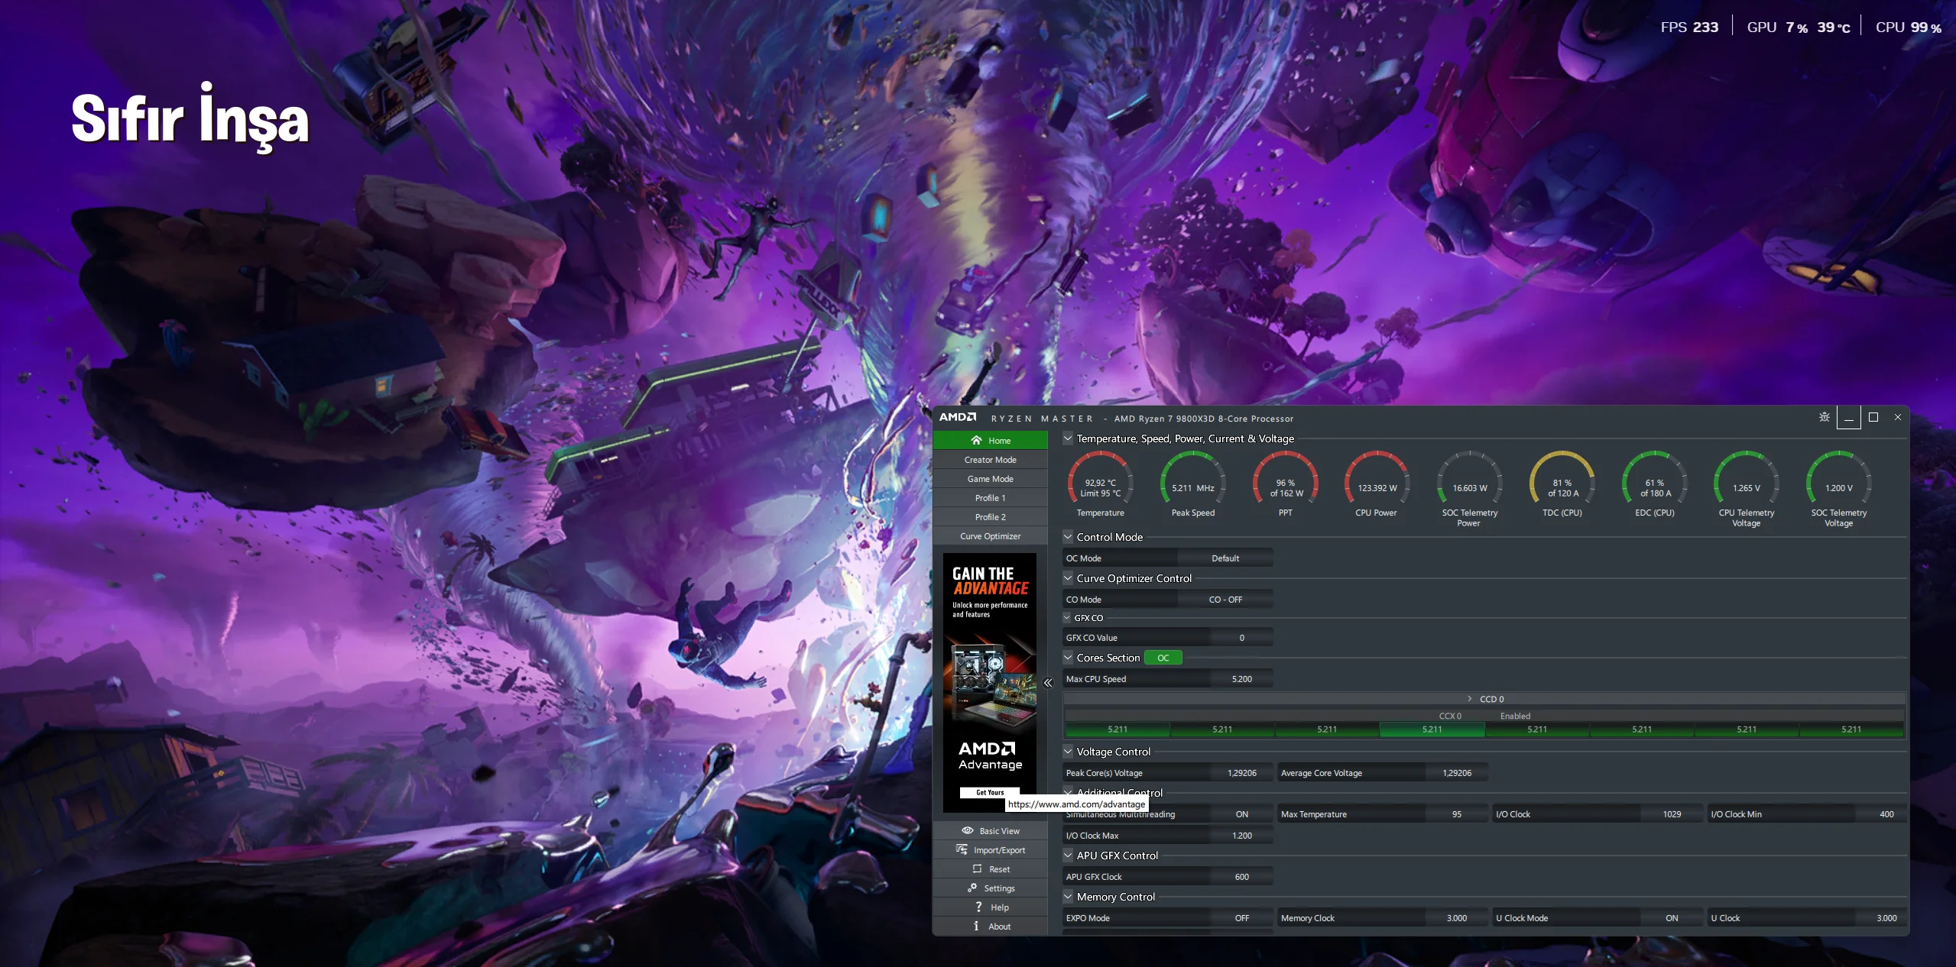The image size is (1956, 967).
Task: Click the Reset icon in sidebar
Action: click(977, 869)
